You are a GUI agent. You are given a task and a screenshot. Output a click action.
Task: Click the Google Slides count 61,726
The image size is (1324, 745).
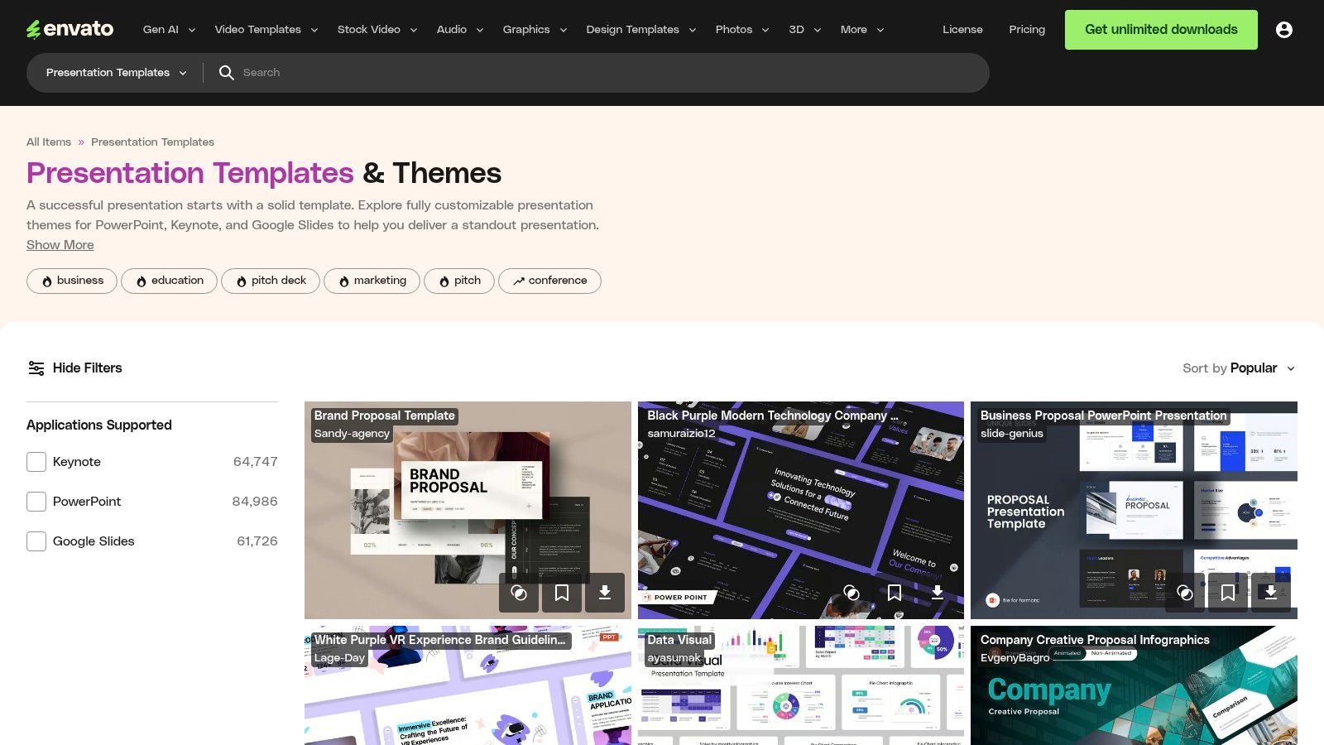point(257,541)
